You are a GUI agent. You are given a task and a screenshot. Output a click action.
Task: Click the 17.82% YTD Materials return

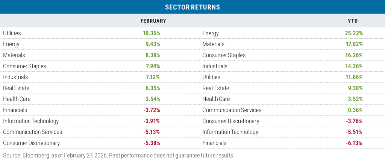354,44
